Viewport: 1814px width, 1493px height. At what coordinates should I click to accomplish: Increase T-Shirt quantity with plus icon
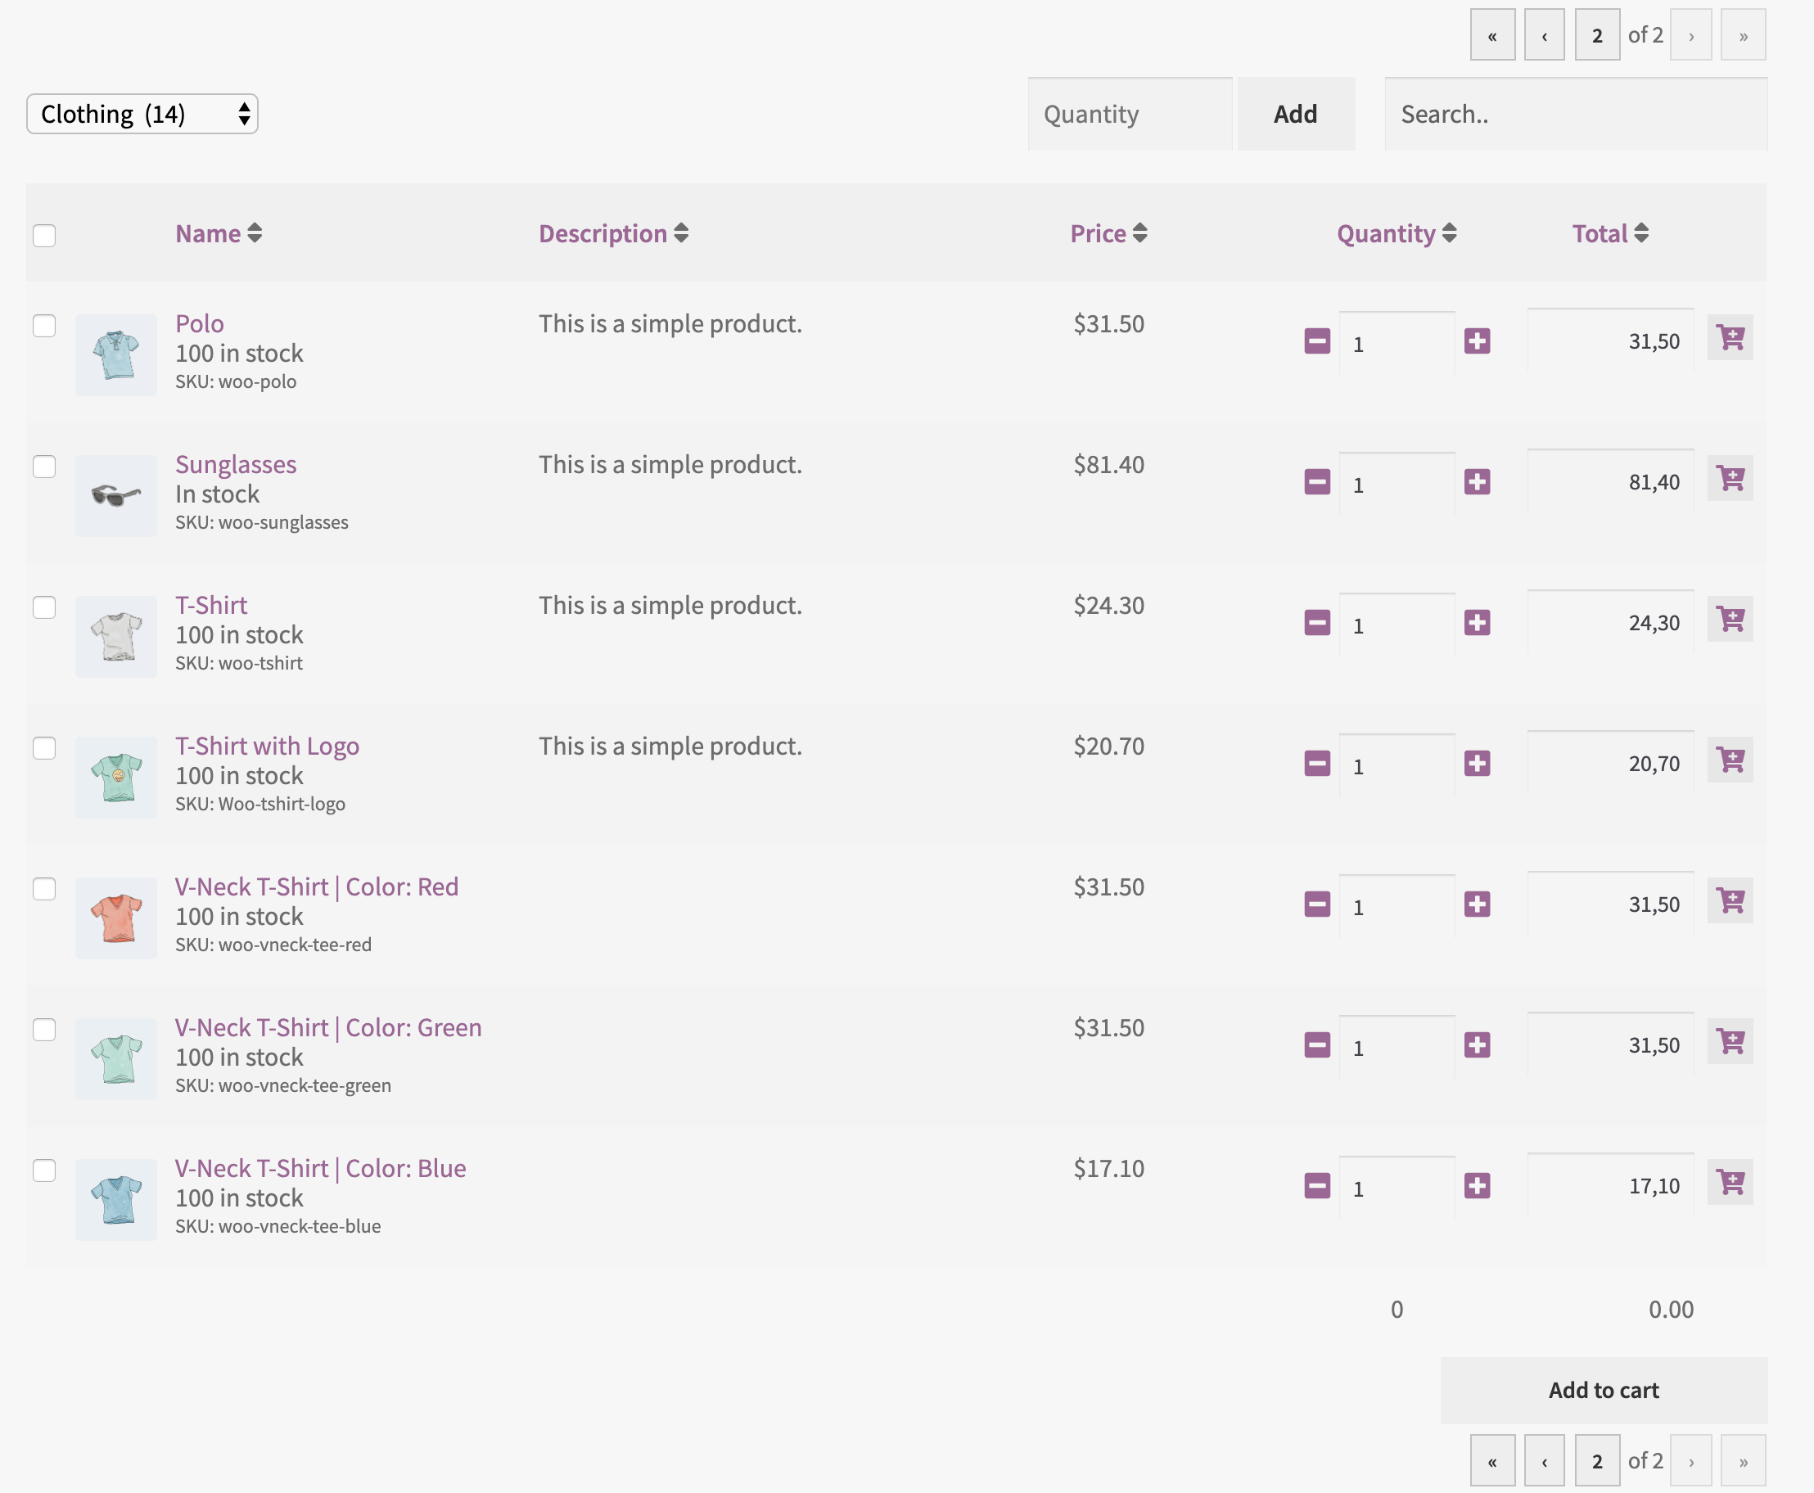click(x=1477, y=623)
